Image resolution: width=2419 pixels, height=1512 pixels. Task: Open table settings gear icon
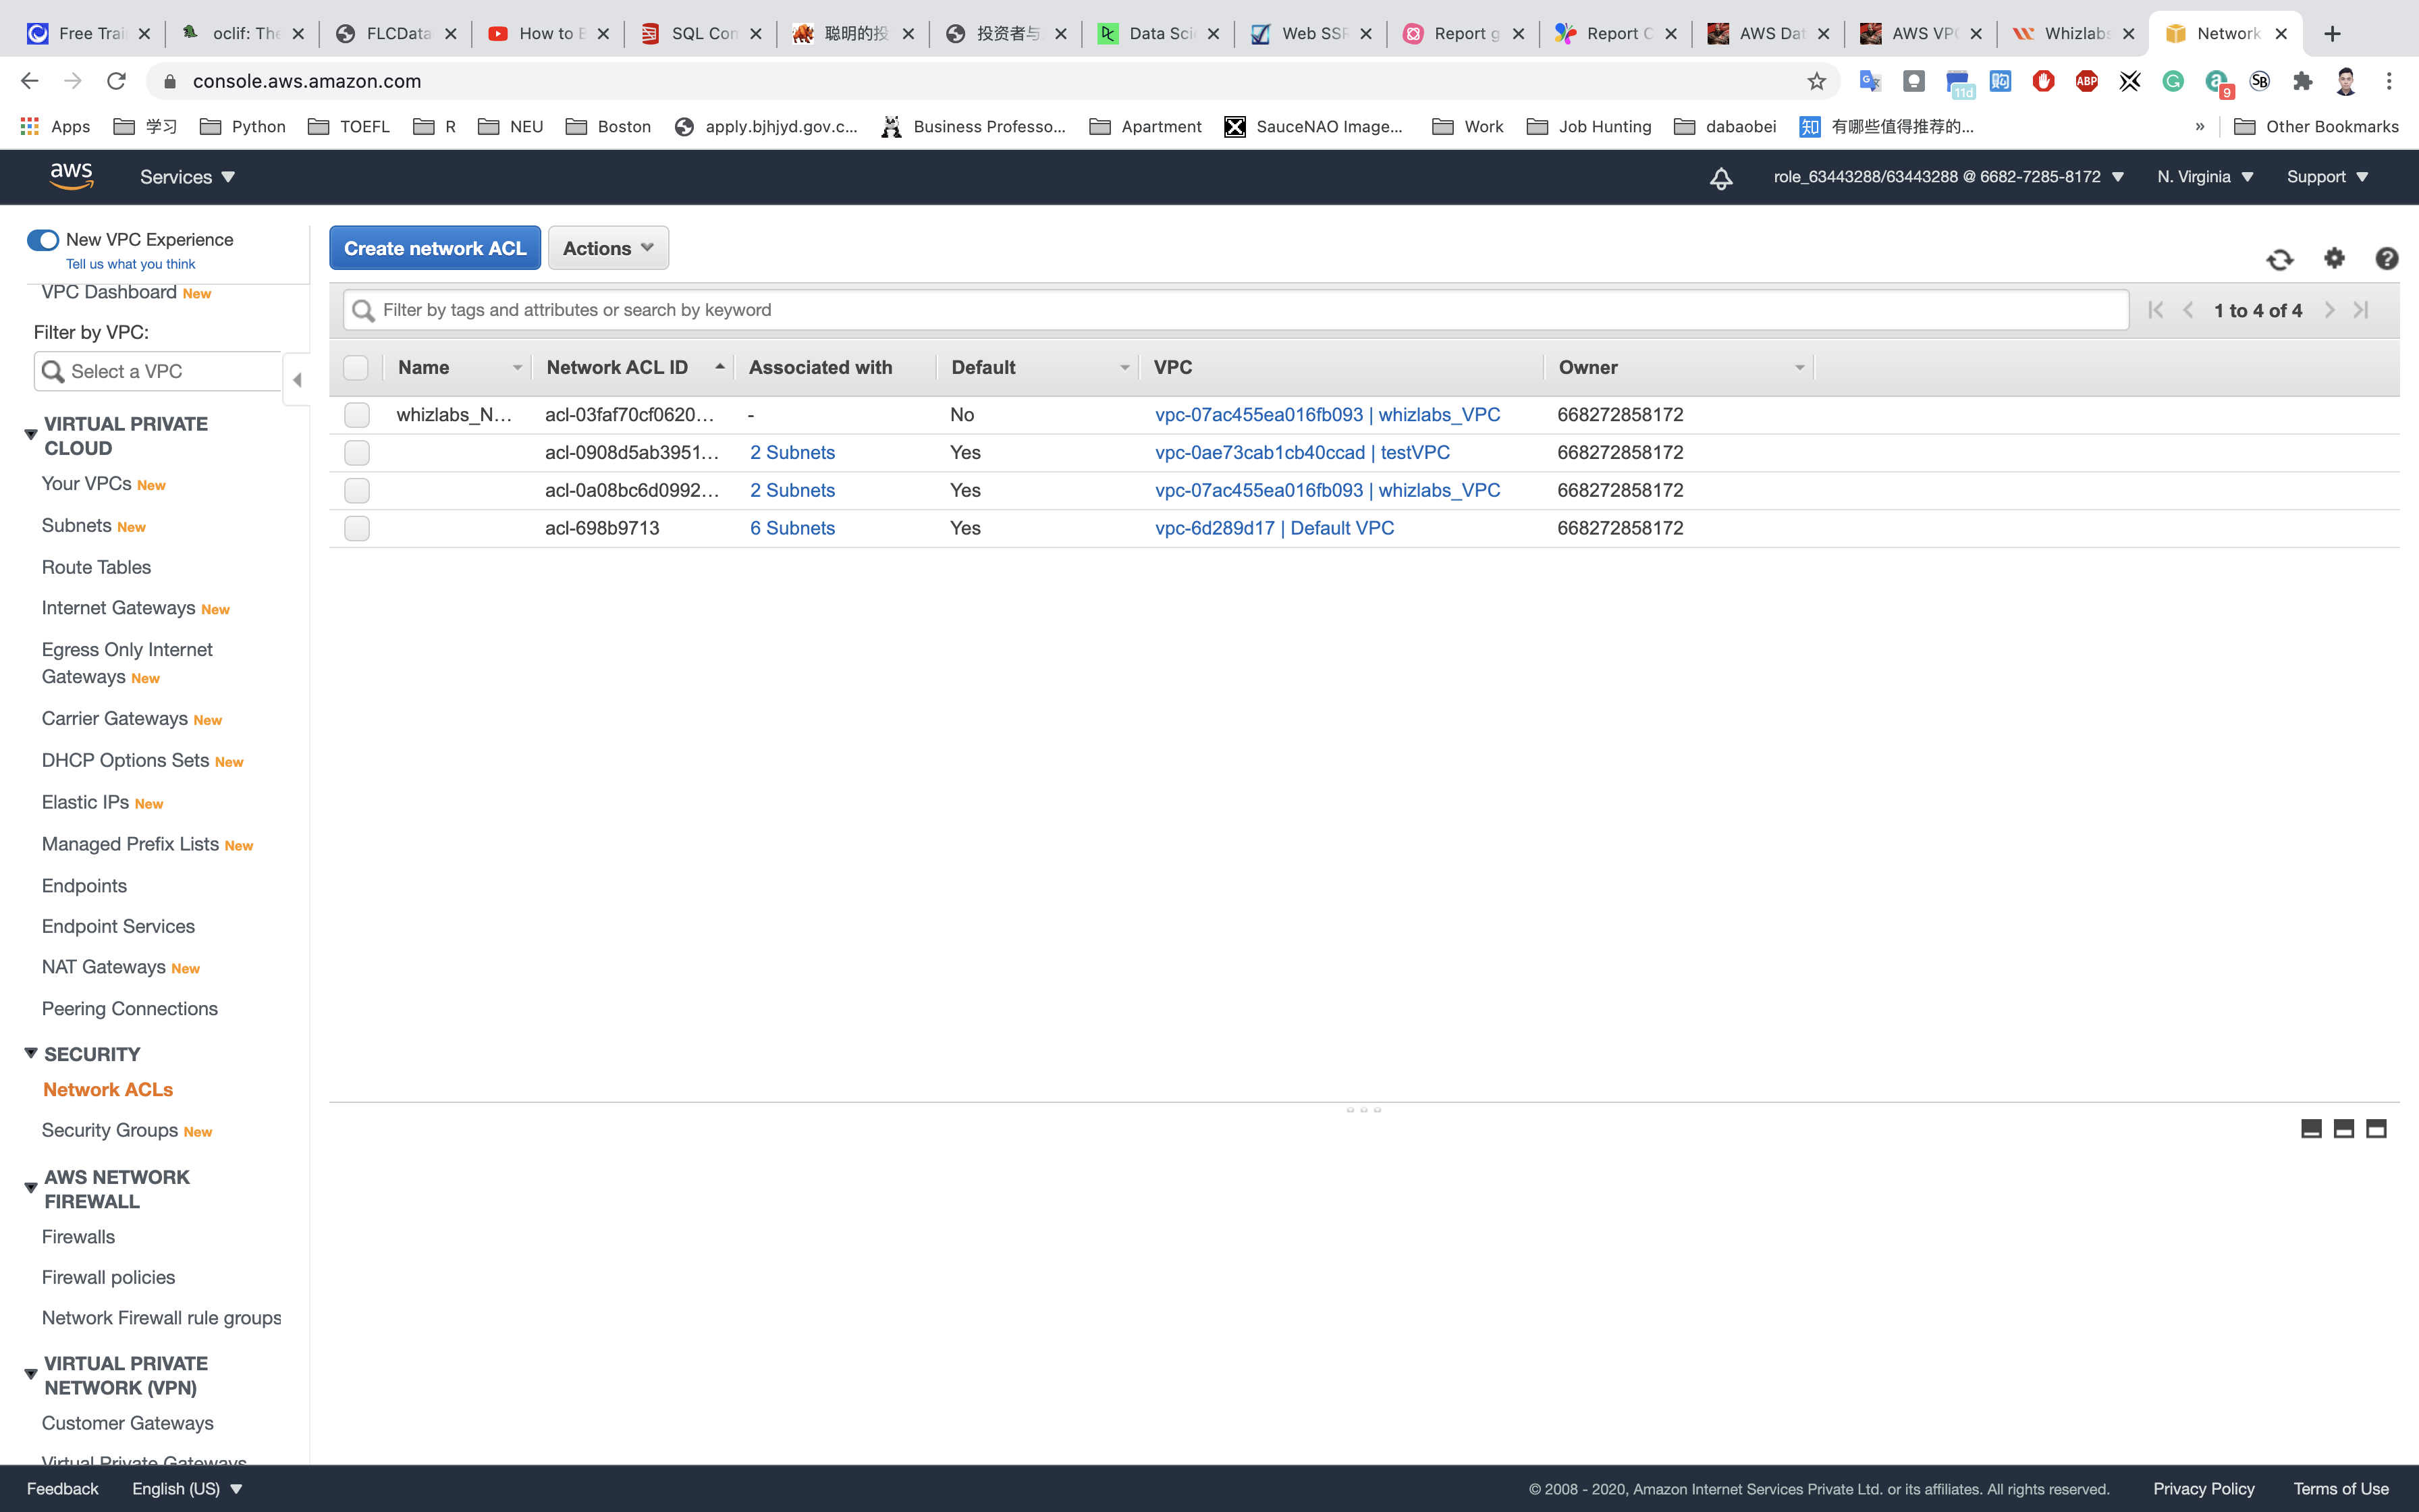(x=2334, y=258)
